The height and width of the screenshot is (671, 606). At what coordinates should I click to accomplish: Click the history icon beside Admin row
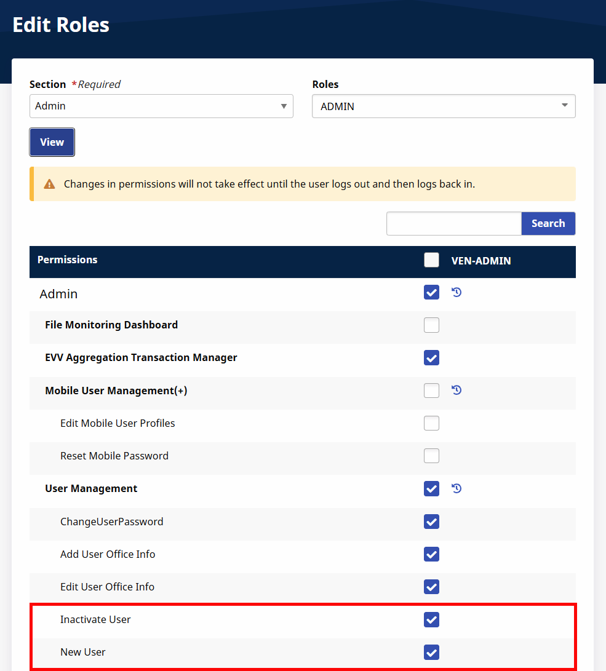456,292
